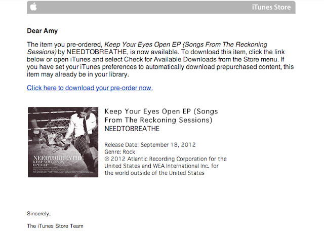Open the download your pre-order link
The height and width of the screenshot is (232, 324).
90,88
